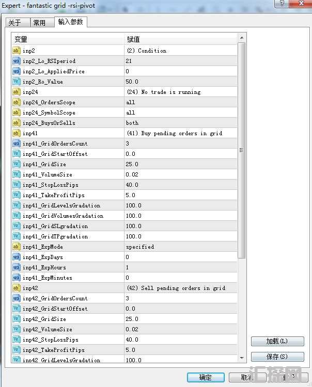Click the icon next to inp41_VolumeSize
The height and width of the screenshot is (387, 312).
tap(16, 174)
